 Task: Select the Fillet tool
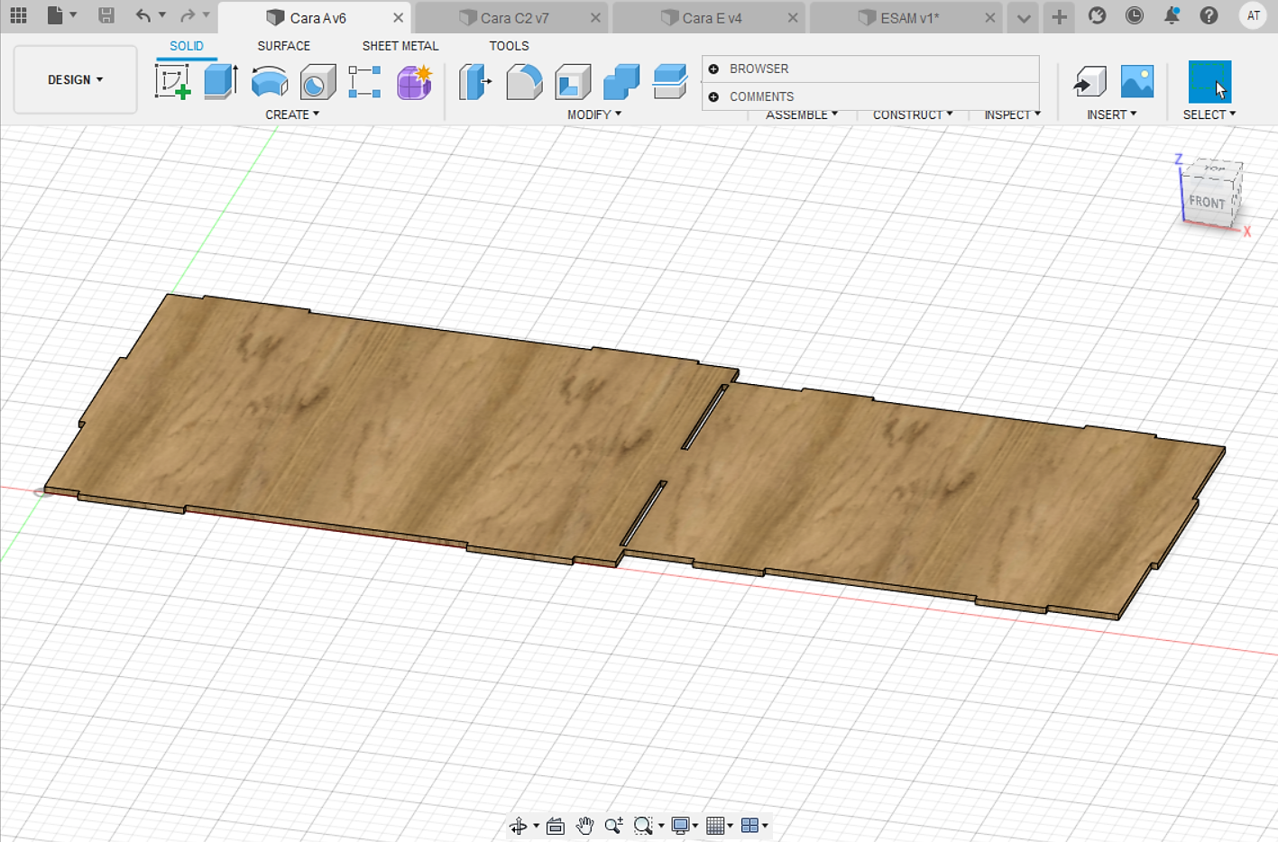pos(524,82)
